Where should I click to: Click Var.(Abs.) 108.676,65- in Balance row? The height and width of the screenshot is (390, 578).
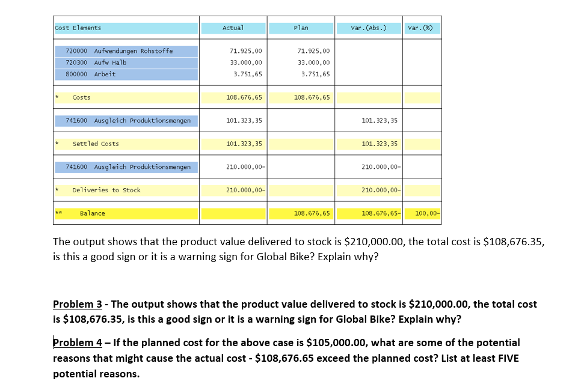381,213
